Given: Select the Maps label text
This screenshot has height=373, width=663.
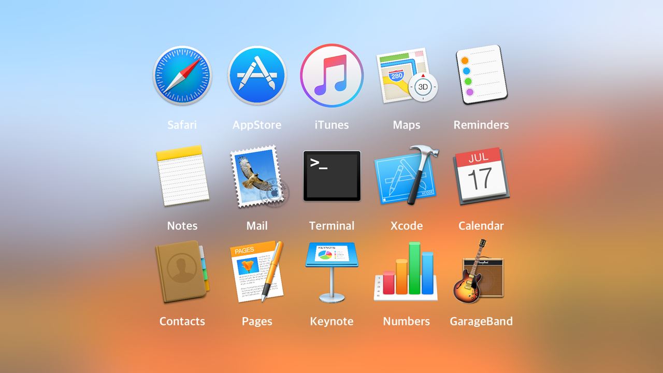Looking at the screenshot, I should pyautogui.click(x=407, y=125).
